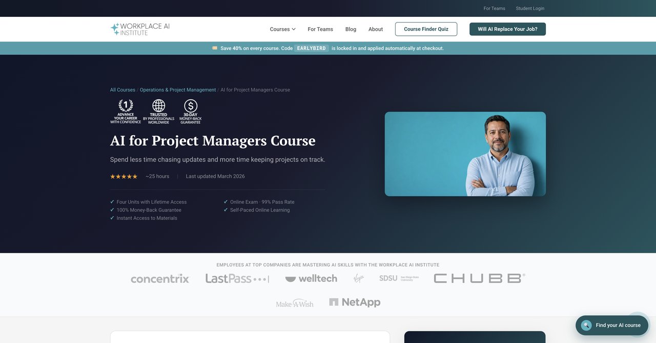Click the Chubb company logo
Viewport: 656px width, 343px height.
(479, 278)
